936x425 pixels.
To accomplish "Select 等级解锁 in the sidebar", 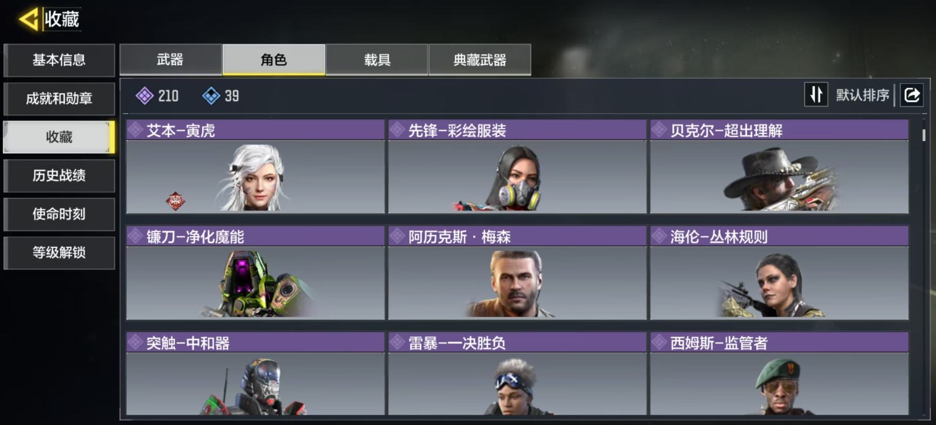I will [59, 252].
